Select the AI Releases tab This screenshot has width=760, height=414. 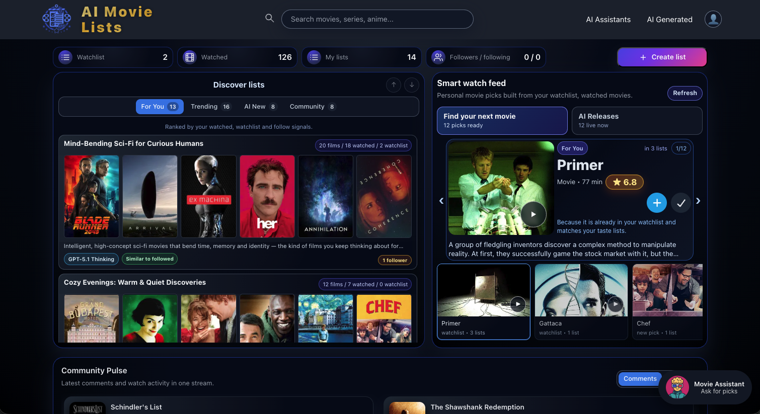click(637, 121)
